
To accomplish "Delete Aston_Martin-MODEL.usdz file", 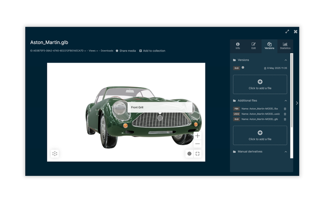I will [x=285, y=114].
